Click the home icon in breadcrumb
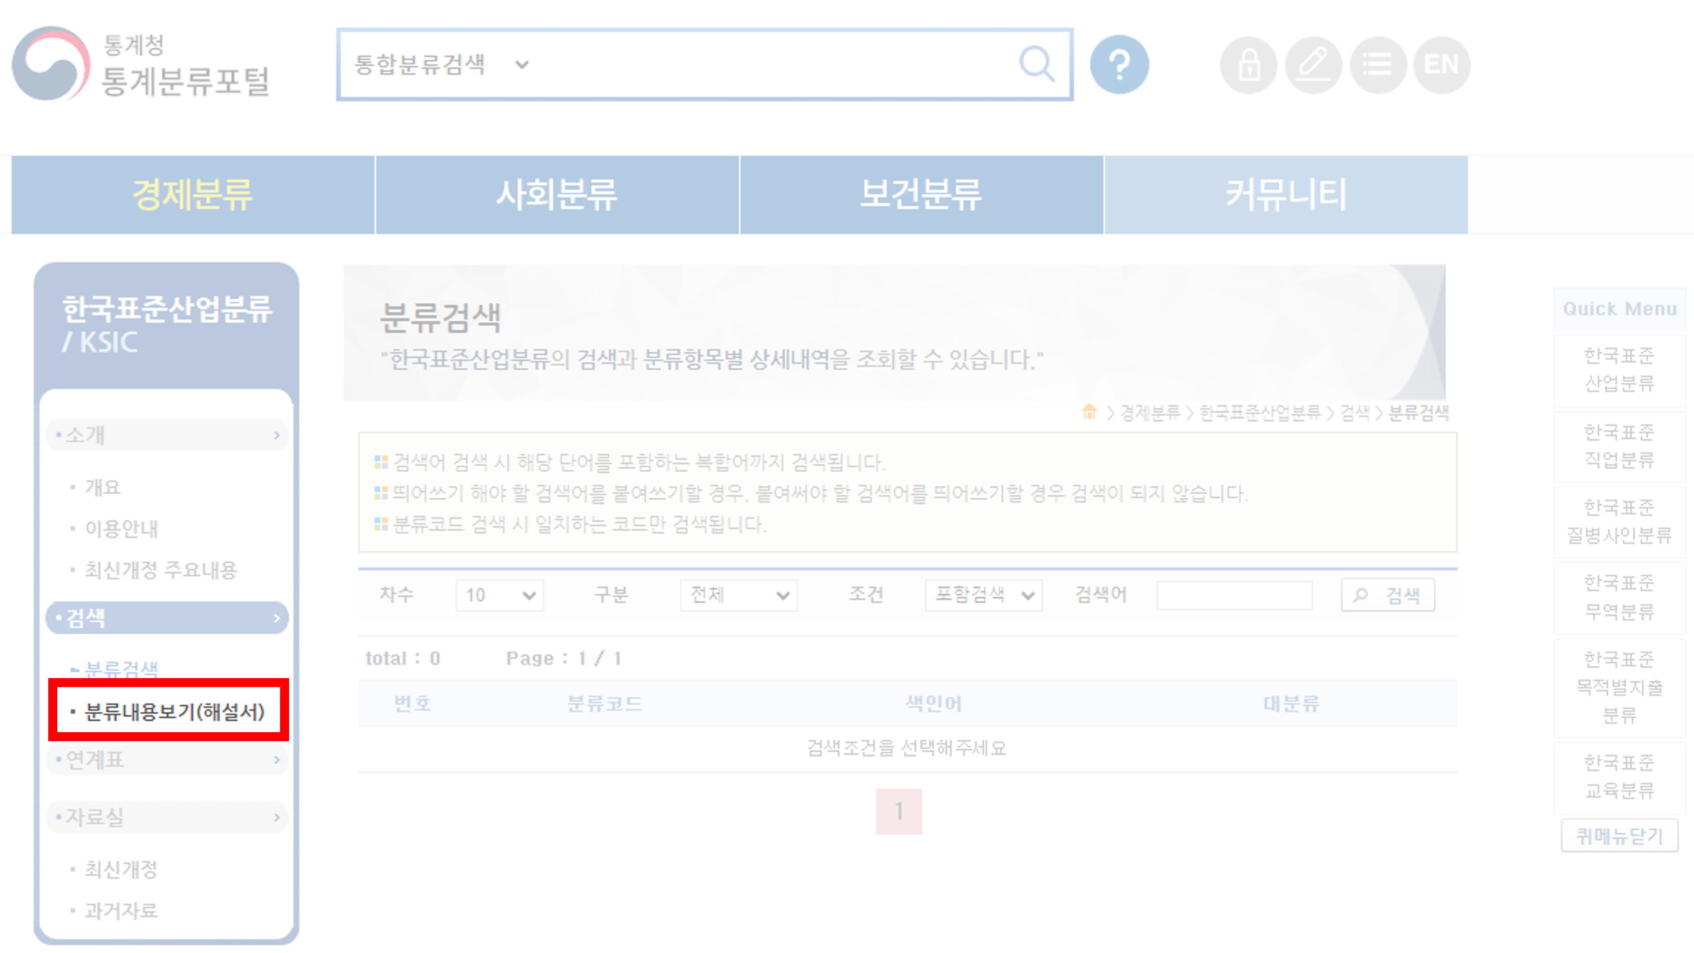Screen dimensions: 1694x953 (x=1089, y=412)
